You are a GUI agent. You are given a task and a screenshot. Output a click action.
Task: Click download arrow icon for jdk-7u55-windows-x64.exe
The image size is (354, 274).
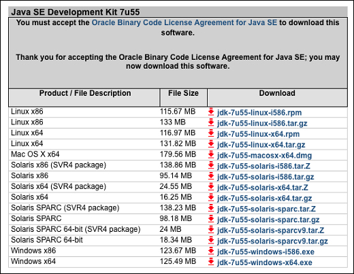(211, 262)
